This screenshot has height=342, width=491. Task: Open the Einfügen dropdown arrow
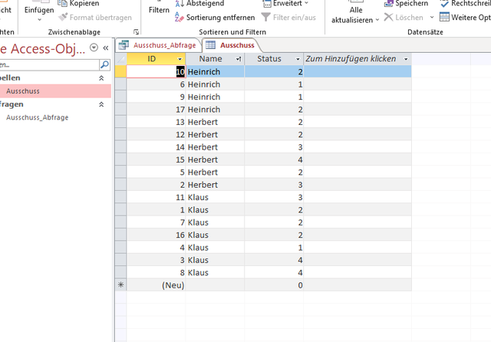pyautogui.click(x=39, y=20)
